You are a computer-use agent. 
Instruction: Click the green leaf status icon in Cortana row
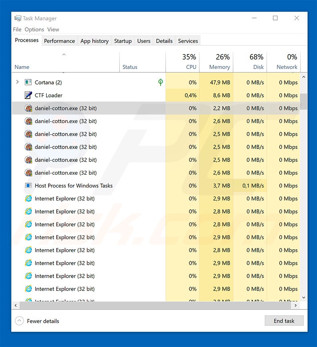[161, 82]
